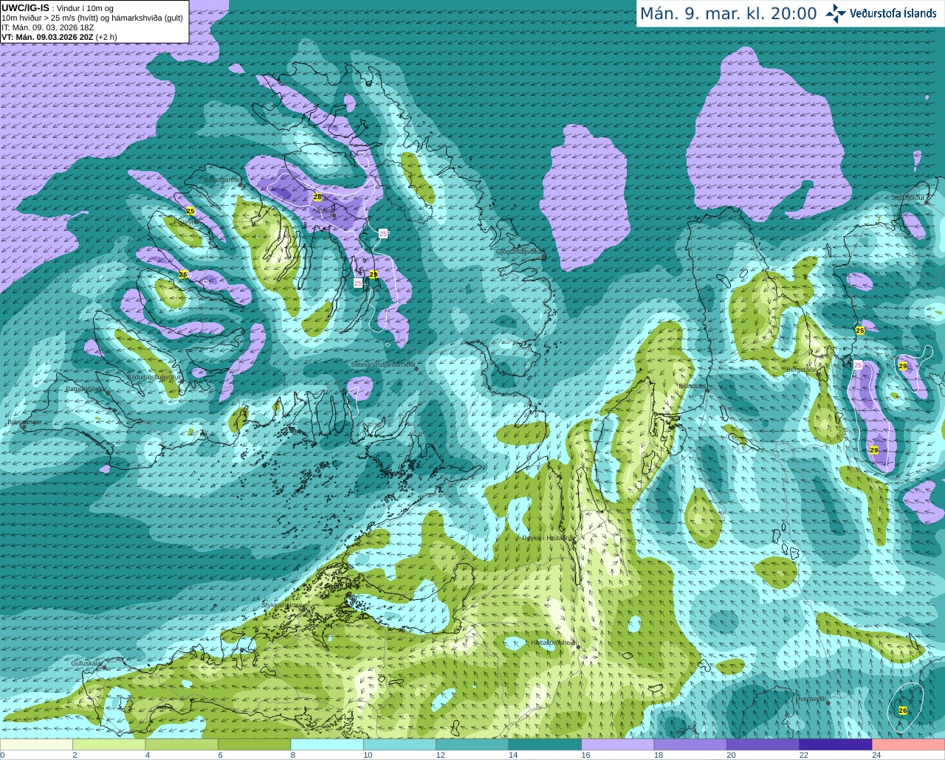Select the 18–20 m/s legend swatch
Screen dimensions: 945x760
tap(691, 745)
